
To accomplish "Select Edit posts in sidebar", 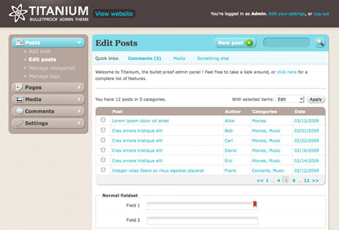I will [42, 59].
